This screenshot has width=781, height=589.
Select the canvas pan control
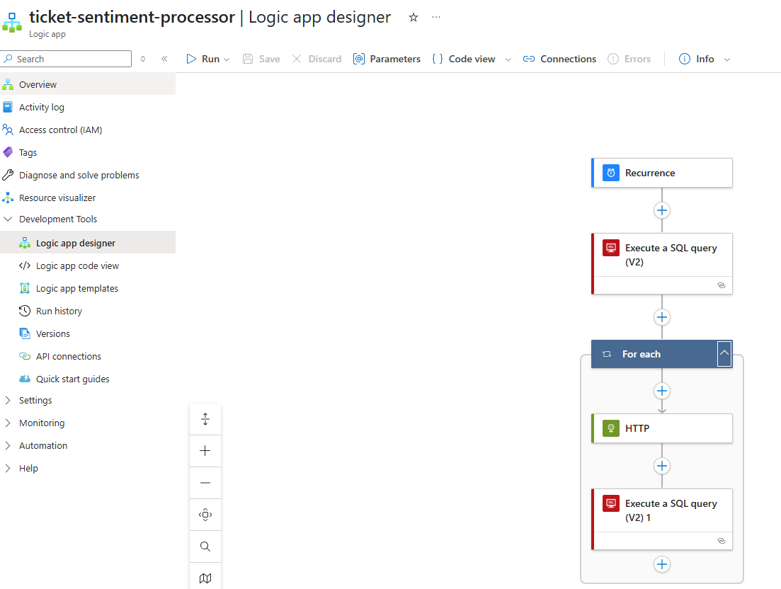point(205,514)
